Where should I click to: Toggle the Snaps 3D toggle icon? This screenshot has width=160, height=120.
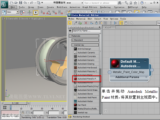click(x=43, y=13)
